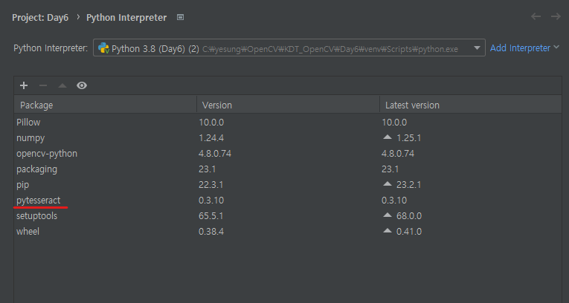This screenshot has width=569, height=303.
Task: Click the Python Interpreter breadcrumb title
Action: pos(126,17)
